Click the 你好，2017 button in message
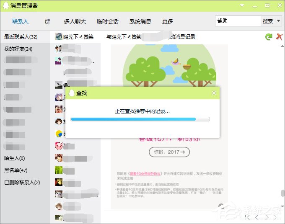The width and height of the screenshot is (285, 224). pyautogui.click(x=169, y=152)
